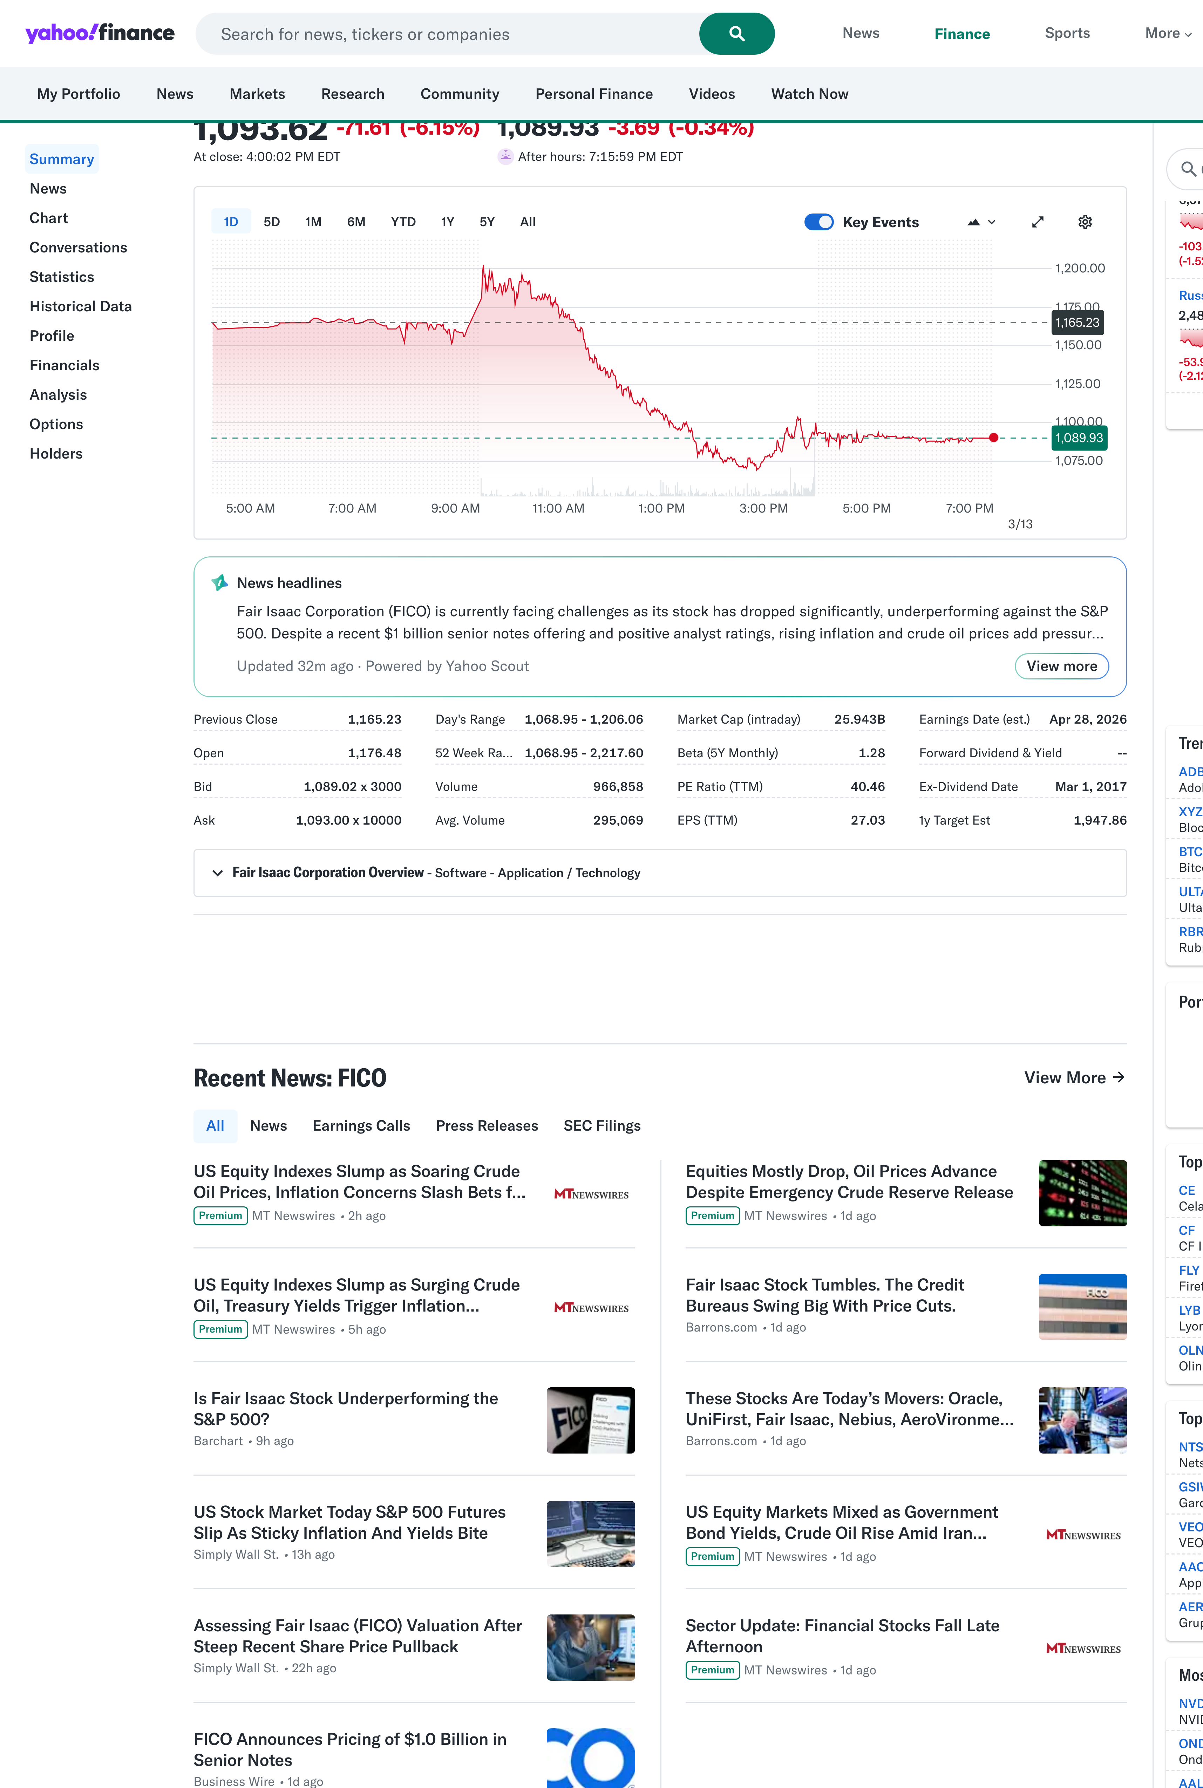Image resolution: width=1203 pixels, height=1788 pixels.
Task: Click the search magnifier button in the search bar
Action: click(735, 34)
